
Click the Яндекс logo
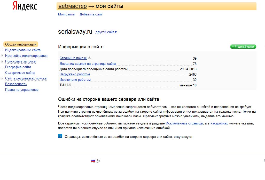coord(25,6)
